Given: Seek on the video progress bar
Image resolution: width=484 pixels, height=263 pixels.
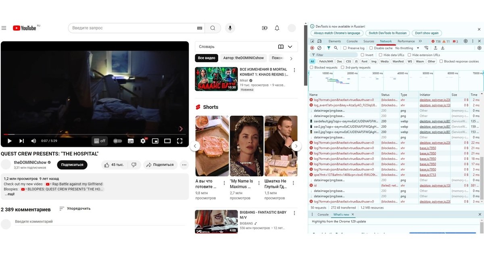Looking at the screenshot, I should 95,134.
